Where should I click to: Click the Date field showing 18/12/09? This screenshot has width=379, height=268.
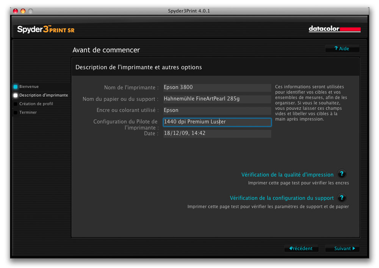pos(217,134)
